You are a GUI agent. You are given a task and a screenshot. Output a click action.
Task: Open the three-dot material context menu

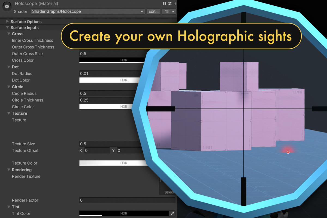click(175, 4)
